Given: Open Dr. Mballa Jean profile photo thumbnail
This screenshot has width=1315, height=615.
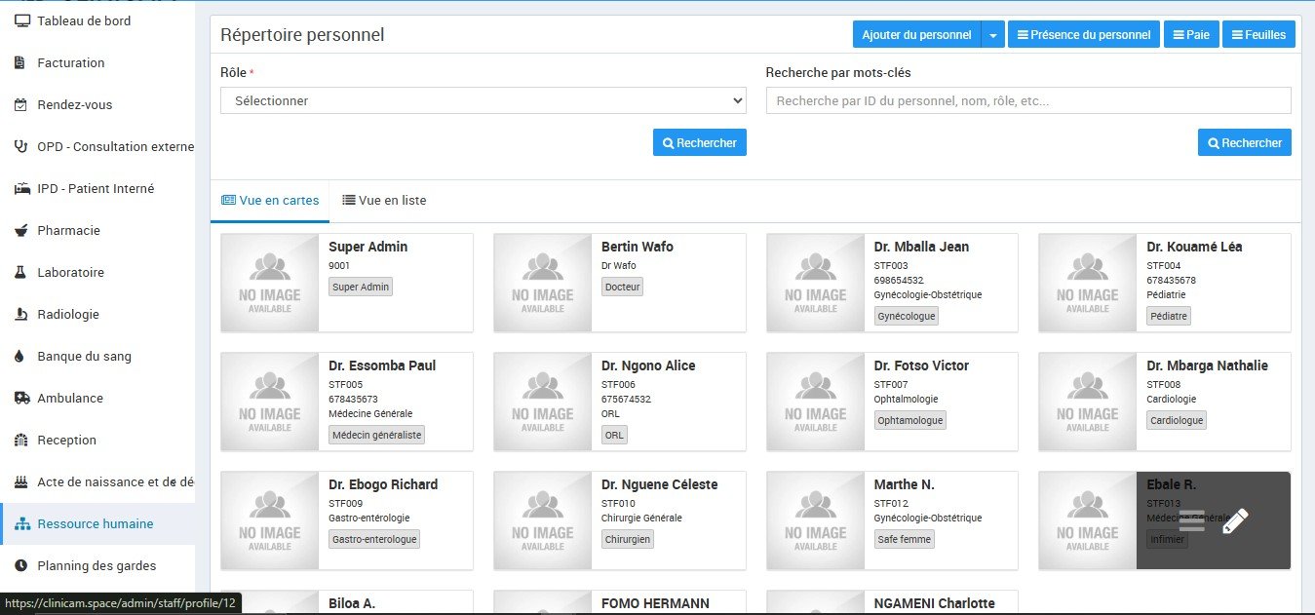Looking at the screenshot, I should (x=815, y=283).
